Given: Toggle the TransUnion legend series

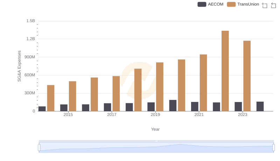Looking at the screenshot, I should tap(243, 4).
